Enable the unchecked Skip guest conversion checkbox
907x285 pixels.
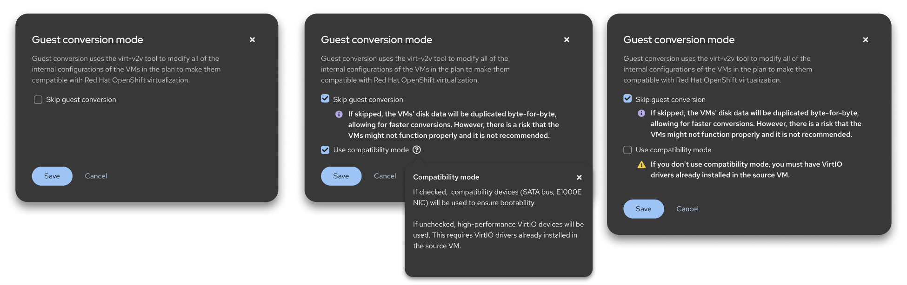point(38,100)
